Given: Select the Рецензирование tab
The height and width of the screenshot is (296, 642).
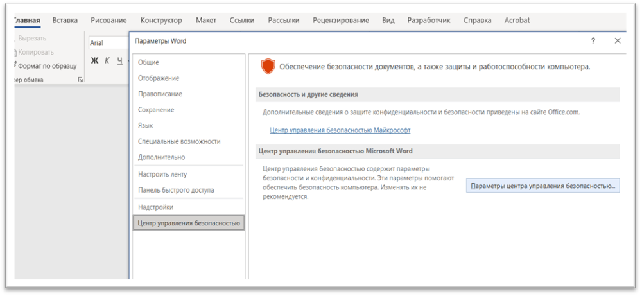Looking at the screenshot, I should pos(341,20).
